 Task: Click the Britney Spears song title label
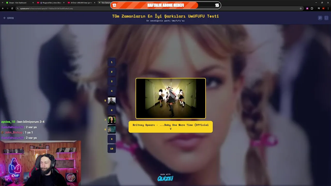point(171,127)
